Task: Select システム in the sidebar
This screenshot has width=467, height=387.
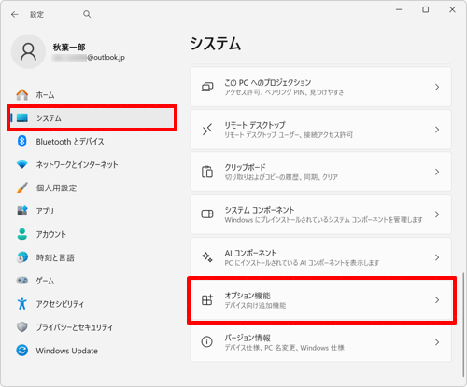Action: coord(92,117)
